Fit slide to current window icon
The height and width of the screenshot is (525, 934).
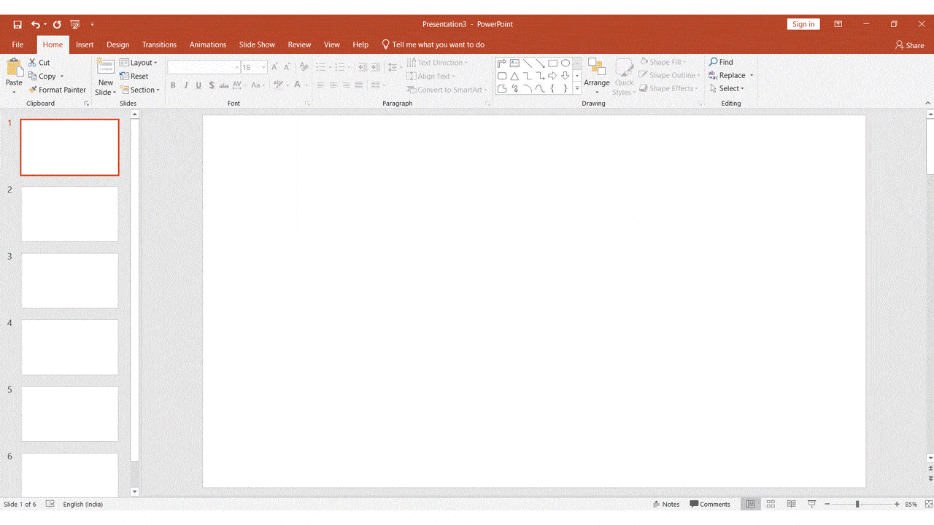pyautogui.click(x=928, y=504)
